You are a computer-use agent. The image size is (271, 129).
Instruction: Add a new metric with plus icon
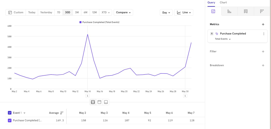coord(263,24)
